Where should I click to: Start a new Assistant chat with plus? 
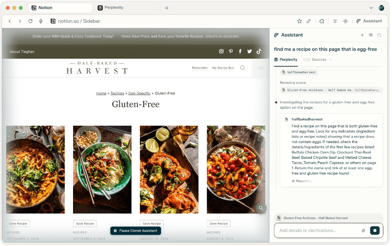click(x=362, y=35)
